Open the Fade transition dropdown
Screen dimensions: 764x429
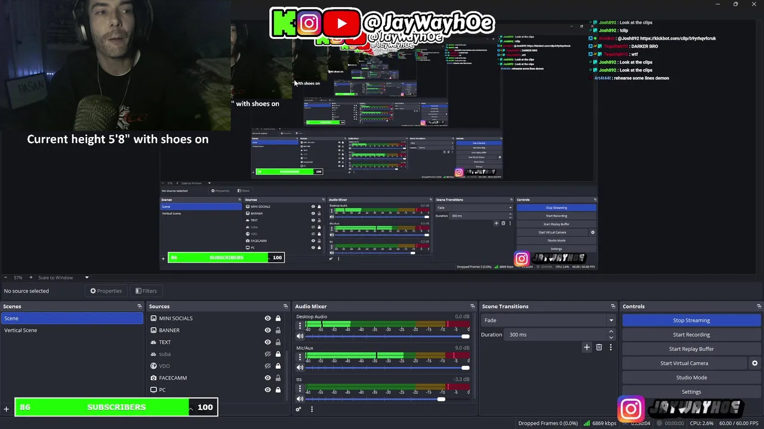point(549,320)
